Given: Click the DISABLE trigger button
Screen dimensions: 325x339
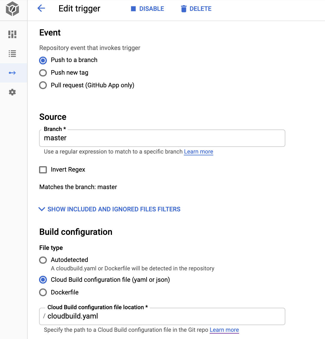Looking at the screenshot, I should click(147, 9).
